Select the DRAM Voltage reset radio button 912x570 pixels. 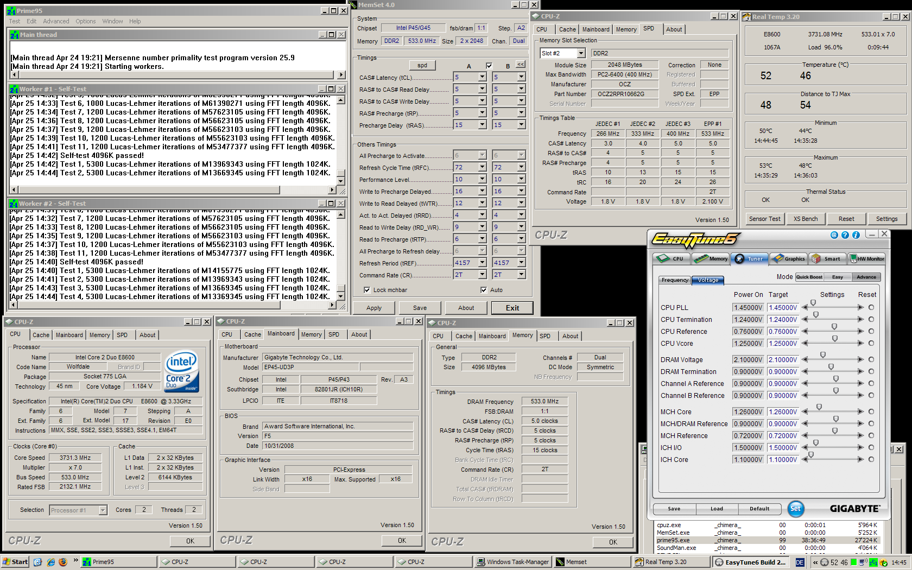(x=871, y=359)
